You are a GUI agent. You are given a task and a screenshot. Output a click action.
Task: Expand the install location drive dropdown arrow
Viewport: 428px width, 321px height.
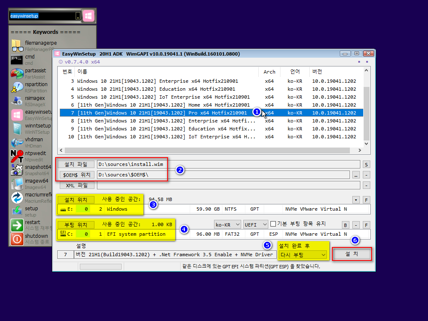tap(356, 200)
